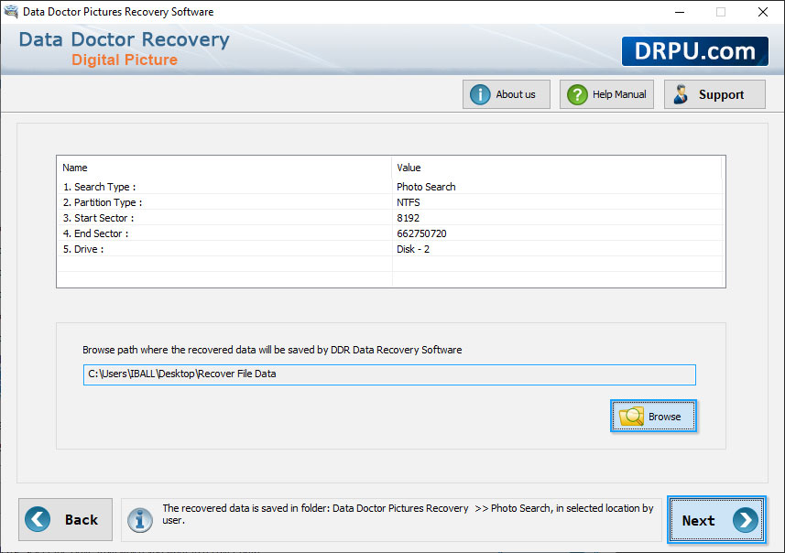Click the recovered data save path field
The image size is (785, 553).
tap(389, 374)
